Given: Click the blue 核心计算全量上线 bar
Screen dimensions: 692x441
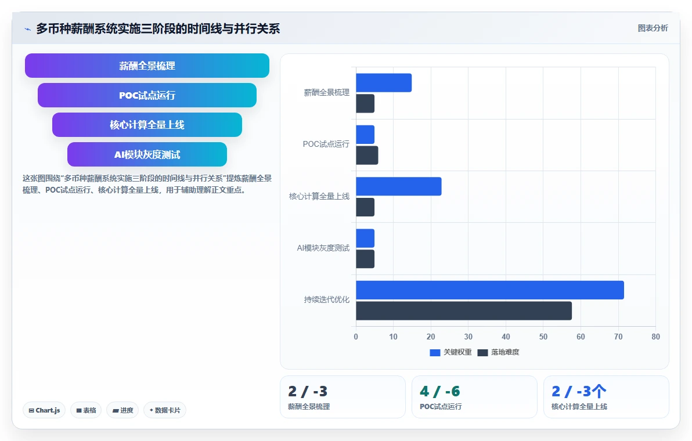Looking at the screenshot, I should (x=398, y=186).
